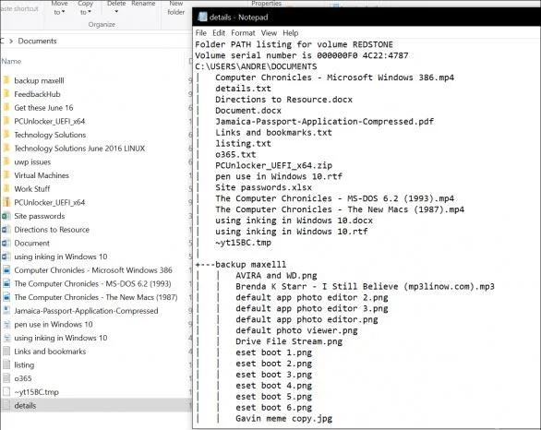Click the Site passwords Excel file icon
This screenshot has width=541, height=430.
[6, 216]
